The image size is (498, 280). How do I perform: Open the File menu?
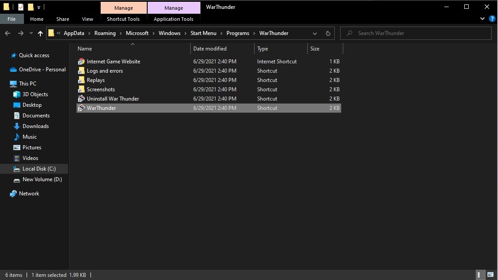point(12,19)
